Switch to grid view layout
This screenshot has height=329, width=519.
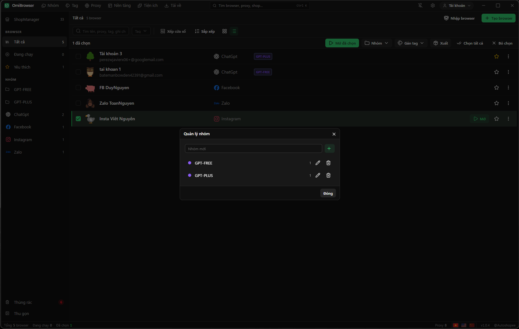[x=225, y=31]
